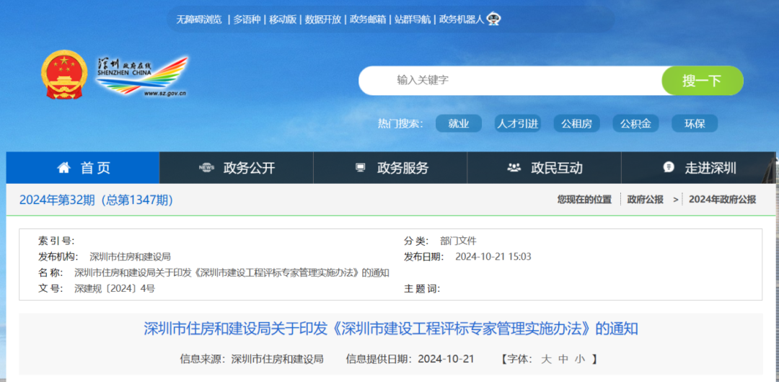This screenshot has width=779, height=382.
Task: Click the robot icon beside 政务机器人
Action: (x=494, y=19)
